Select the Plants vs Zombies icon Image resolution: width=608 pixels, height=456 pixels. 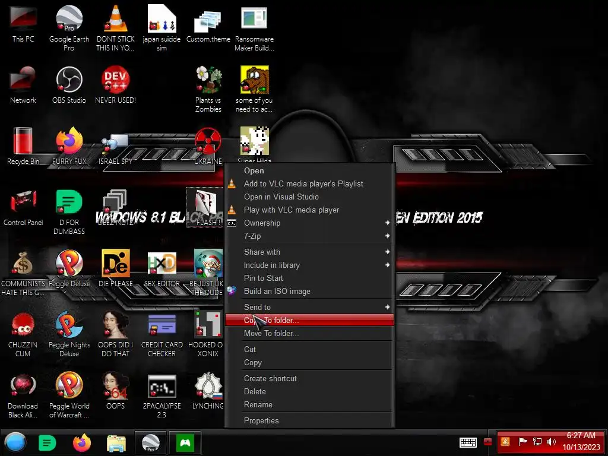point(208,89)
